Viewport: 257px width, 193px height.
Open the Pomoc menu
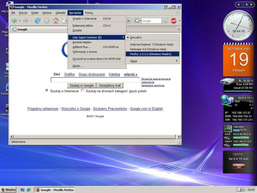pyautogui.click(x=89, y=13)
